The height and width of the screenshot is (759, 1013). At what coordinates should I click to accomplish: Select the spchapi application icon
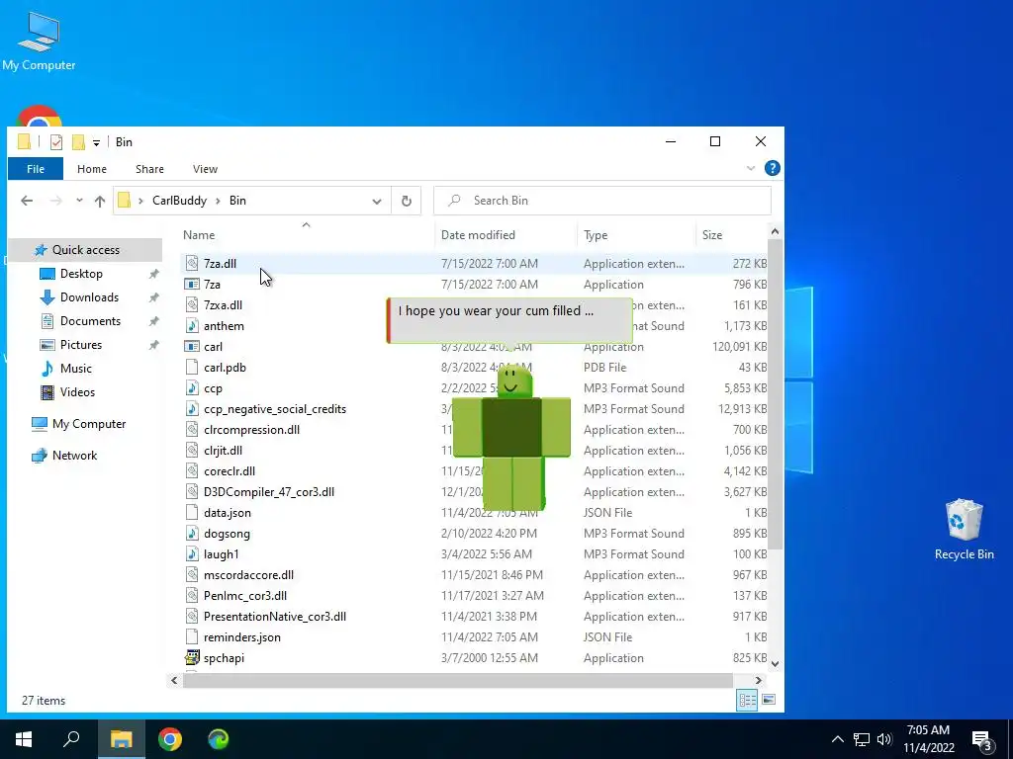tap(192, 657)
